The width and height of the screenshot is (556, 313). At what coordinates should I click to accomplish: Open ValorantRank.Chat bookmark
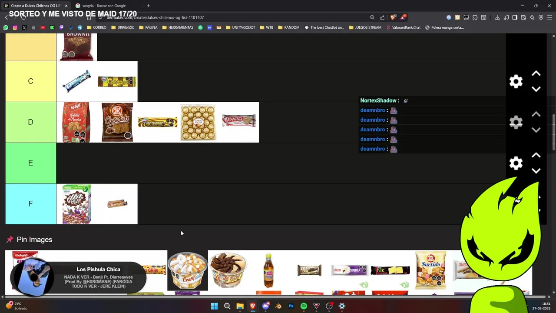point(403,27)
